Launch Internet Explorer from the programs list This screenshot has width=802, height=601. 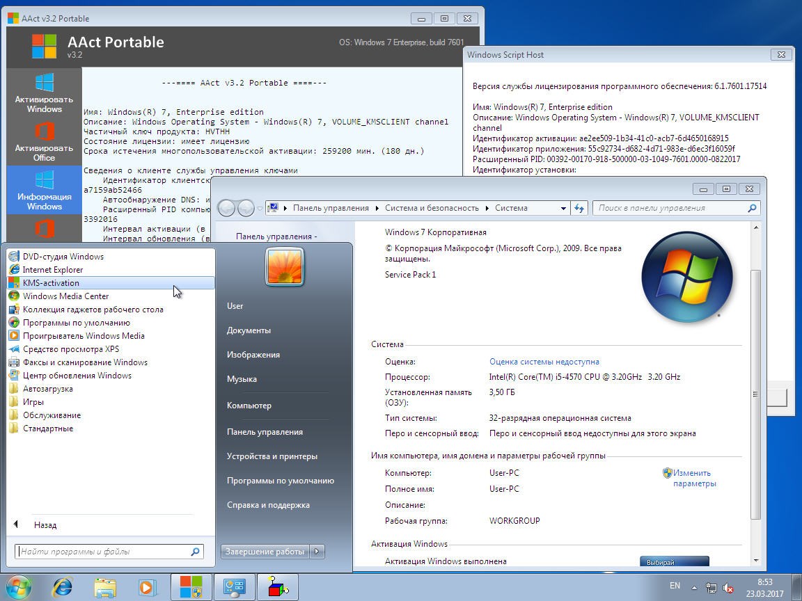pyautogui.click(x=110, y=270)
